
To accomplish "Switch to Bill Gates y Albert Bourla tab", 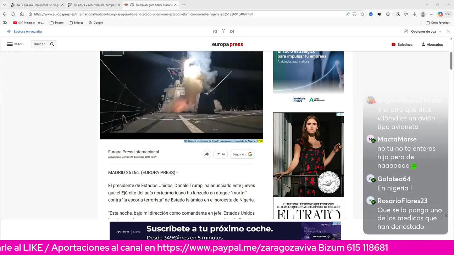I will (x=93, y=5).
